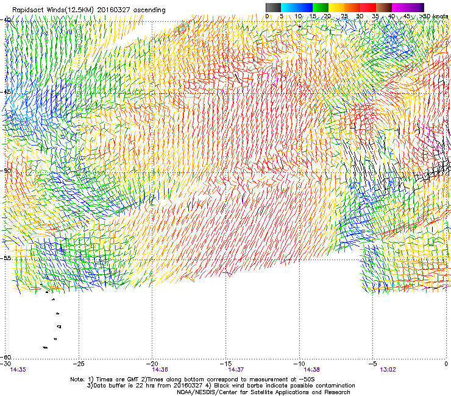451x396 pixels.
Task: Click the '25' legend scale label
Action: coord(344,16)
